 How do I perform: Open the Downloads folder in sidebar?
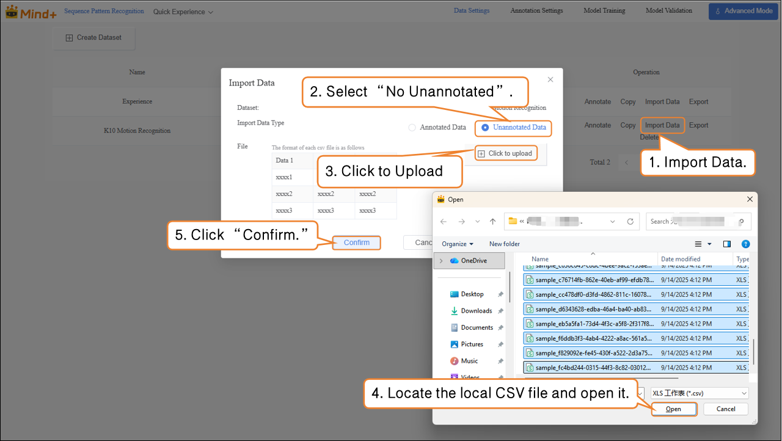coord(476,311)
